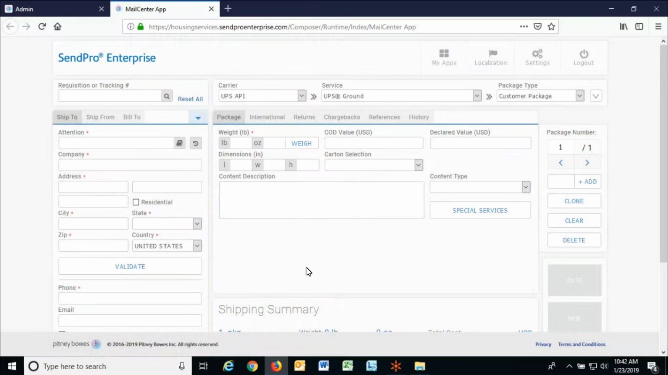Screen dimensions: 668x375
Task: Click into Declared Value field
Action: [480, 143]
